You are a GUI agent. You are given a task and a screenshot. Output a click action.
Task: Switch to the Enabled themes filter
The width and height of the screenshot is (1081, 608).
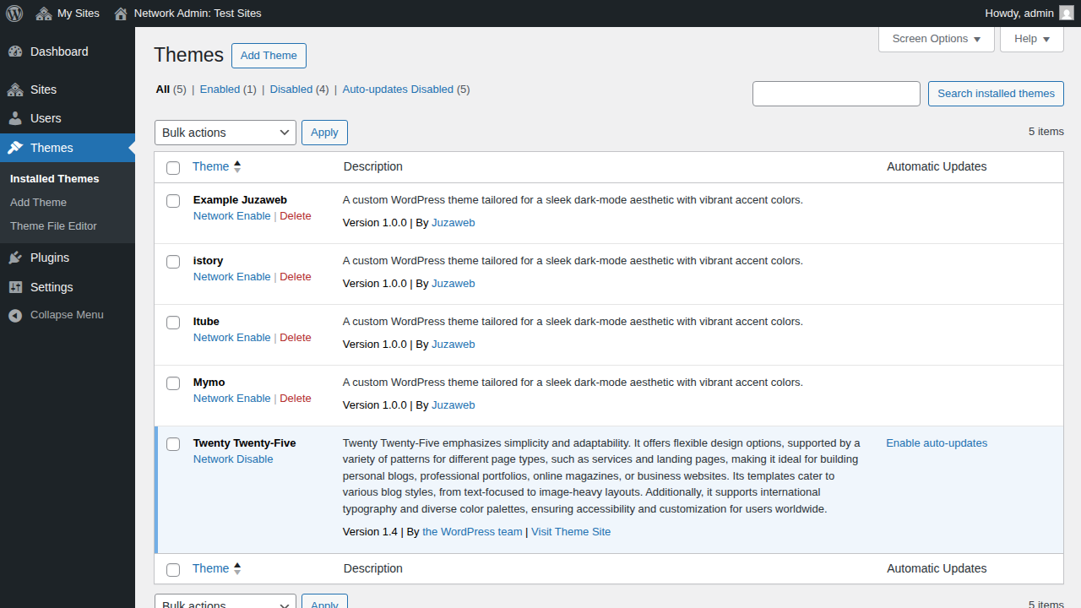[220, 89]
